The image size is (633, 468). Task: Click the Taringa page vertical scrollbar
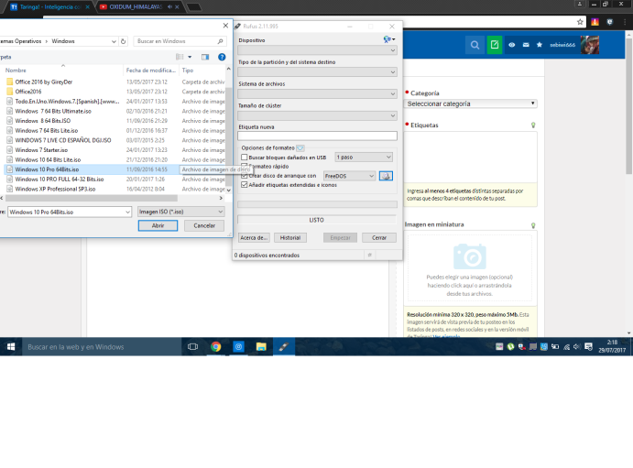point(629,107)
